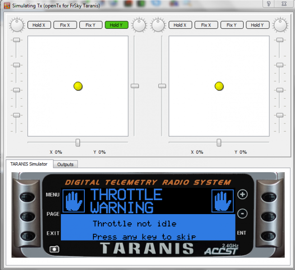Viewport: 295px width, 270px height.
Task: Click the EXIT hardware button
Action: 28,236
